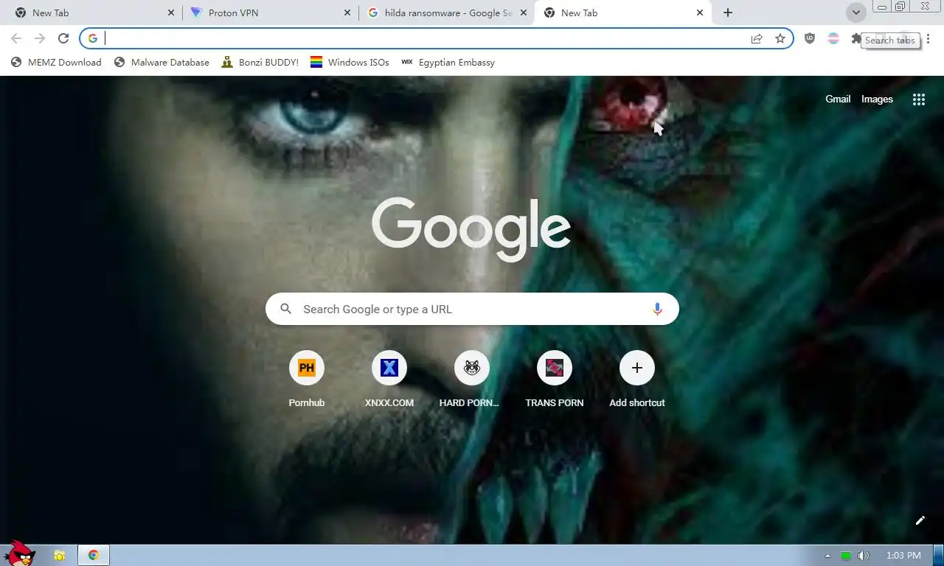
Task: Open the striped flag extension icon
Action: [x=833, y=38]
